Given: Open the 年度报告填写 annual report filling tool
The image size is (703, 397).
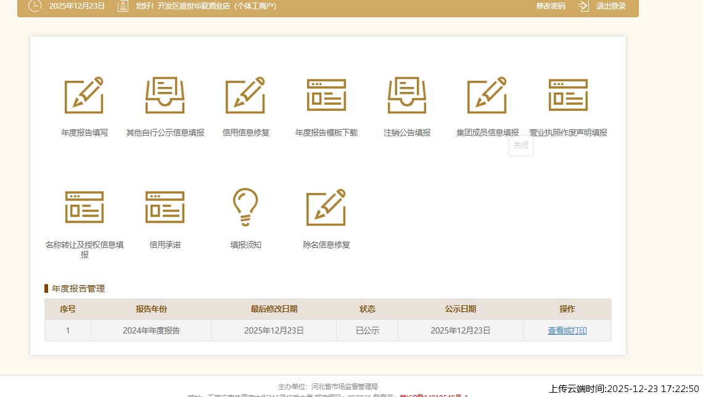Looking at the screenshot, I should [x=84, y=104].
